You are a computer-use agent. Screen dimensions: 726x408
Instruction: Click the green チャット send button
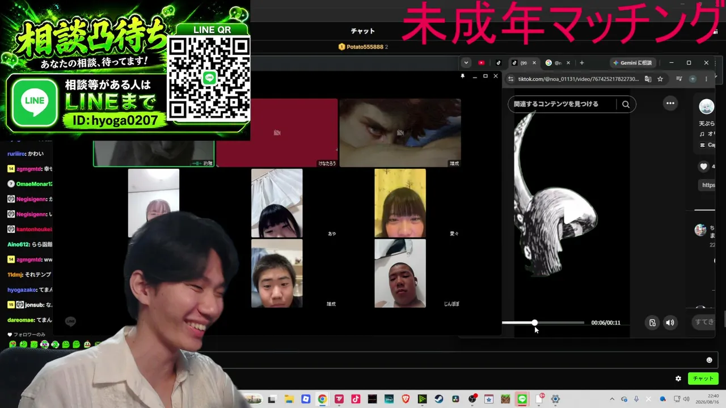pyautogui.click(x=703, y=379)
